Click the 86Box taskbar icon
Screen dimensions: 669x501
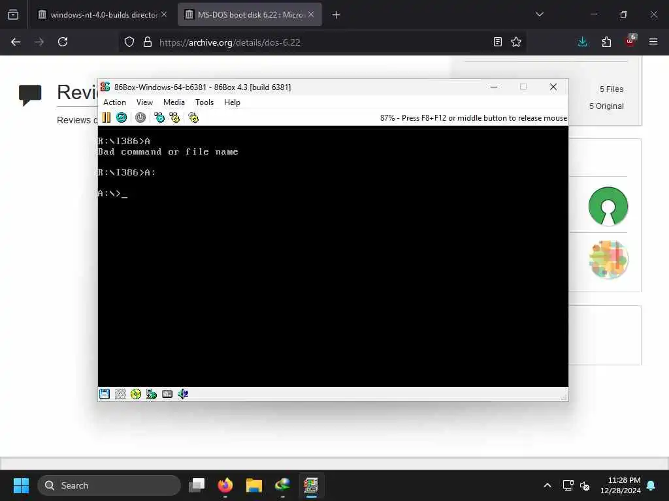pos(311,485)
